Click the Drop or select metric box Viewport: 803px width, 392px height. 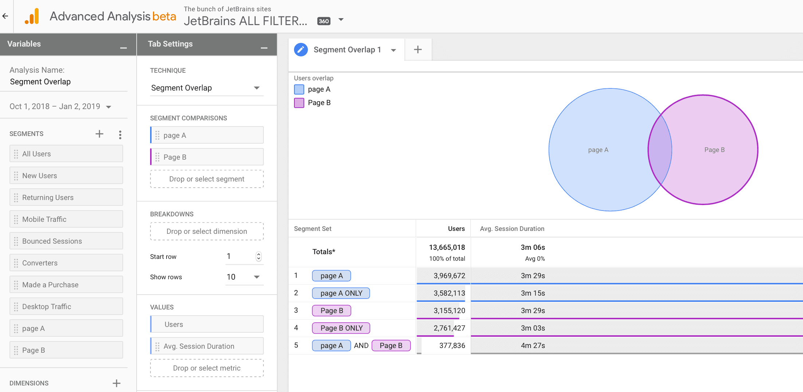207,368
